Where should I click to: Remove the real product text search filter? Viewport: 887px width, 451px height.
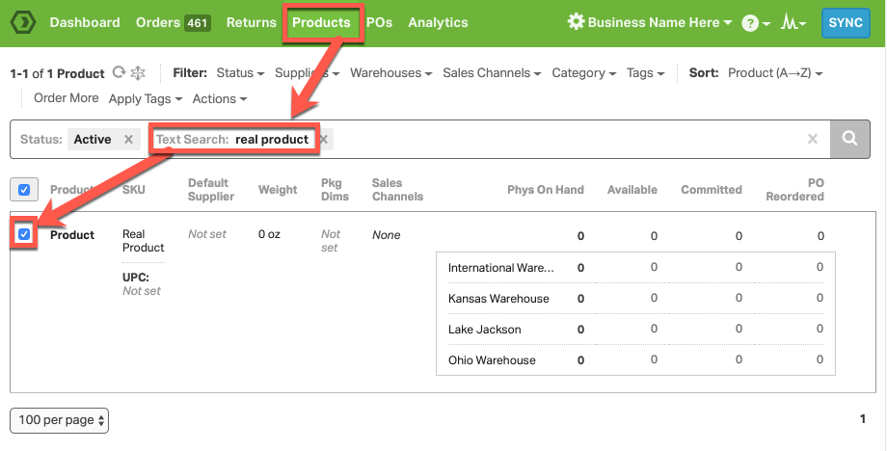324,139
